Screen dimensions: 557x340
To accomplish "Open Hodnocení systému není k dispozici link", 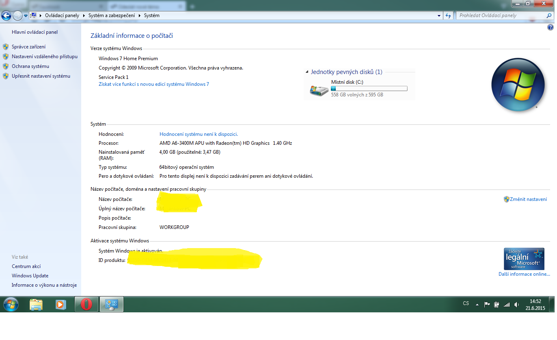I will (199, 134).
